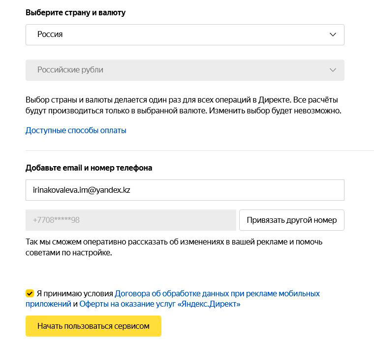The image size is (374, 350).
Task: Click the chevron arrow in the currency dropdown
Action: (333, 70)
